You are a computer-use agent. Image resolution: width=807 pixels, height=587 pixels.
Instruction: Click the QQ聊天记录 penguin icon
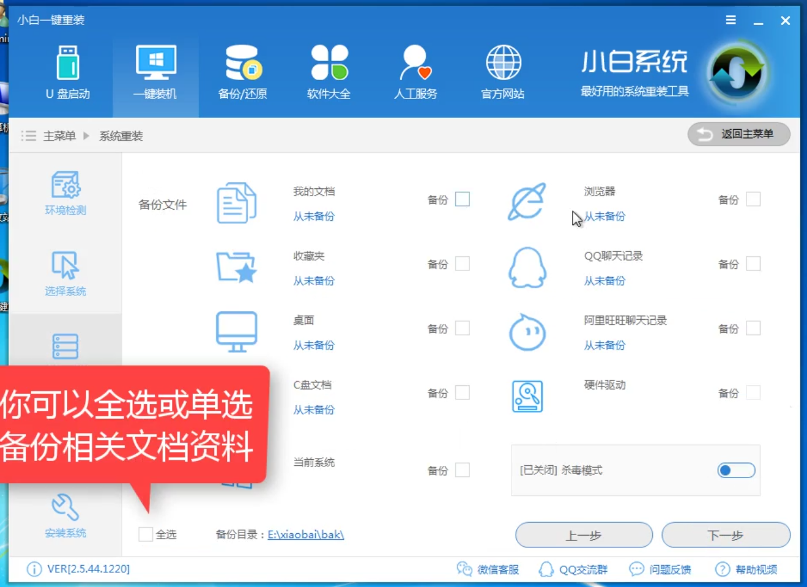(x=527, y=267)
